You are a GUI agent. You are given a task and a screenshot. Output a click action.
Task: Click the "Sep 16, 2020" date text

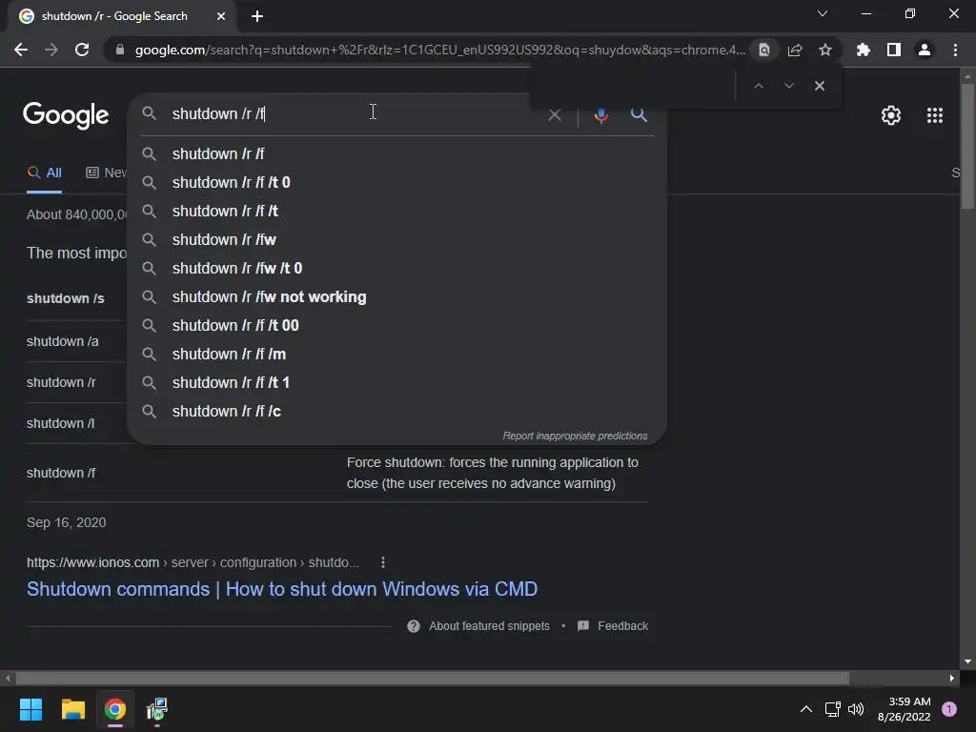(66, 523)
